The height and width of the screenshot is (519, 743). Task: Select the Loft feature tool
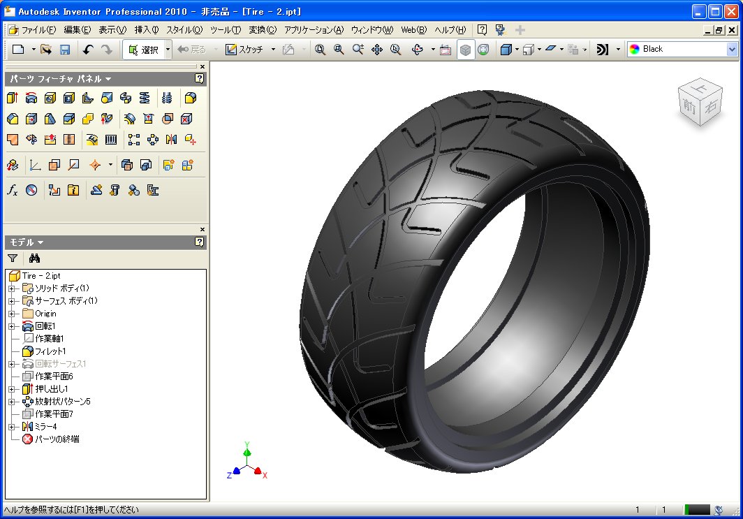pos(107,98)
